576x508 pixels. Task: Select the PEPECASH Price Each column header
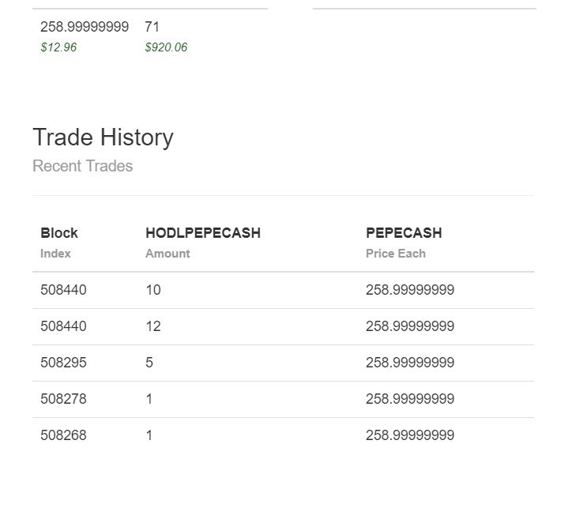404,243
